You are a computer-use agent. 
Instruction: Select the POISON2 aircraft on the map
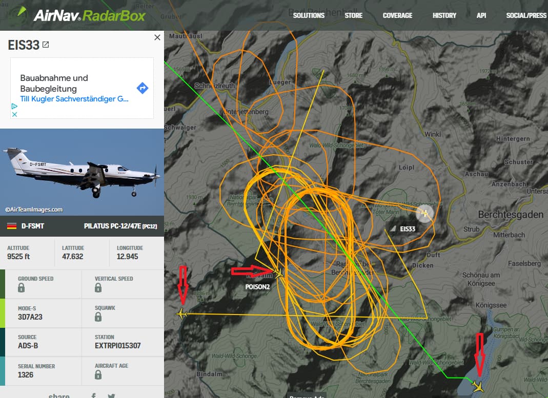tap(278, 273)
